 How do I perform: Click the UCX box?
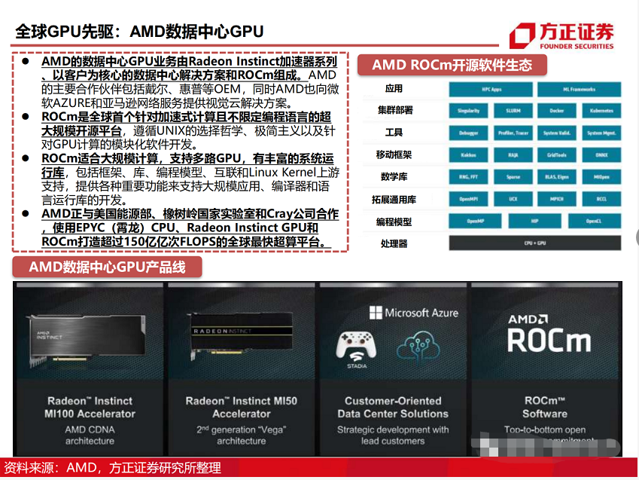coord(513,199)
